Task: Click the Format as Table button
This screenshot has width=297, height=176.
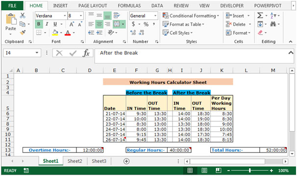Action: tap(183, 24)
